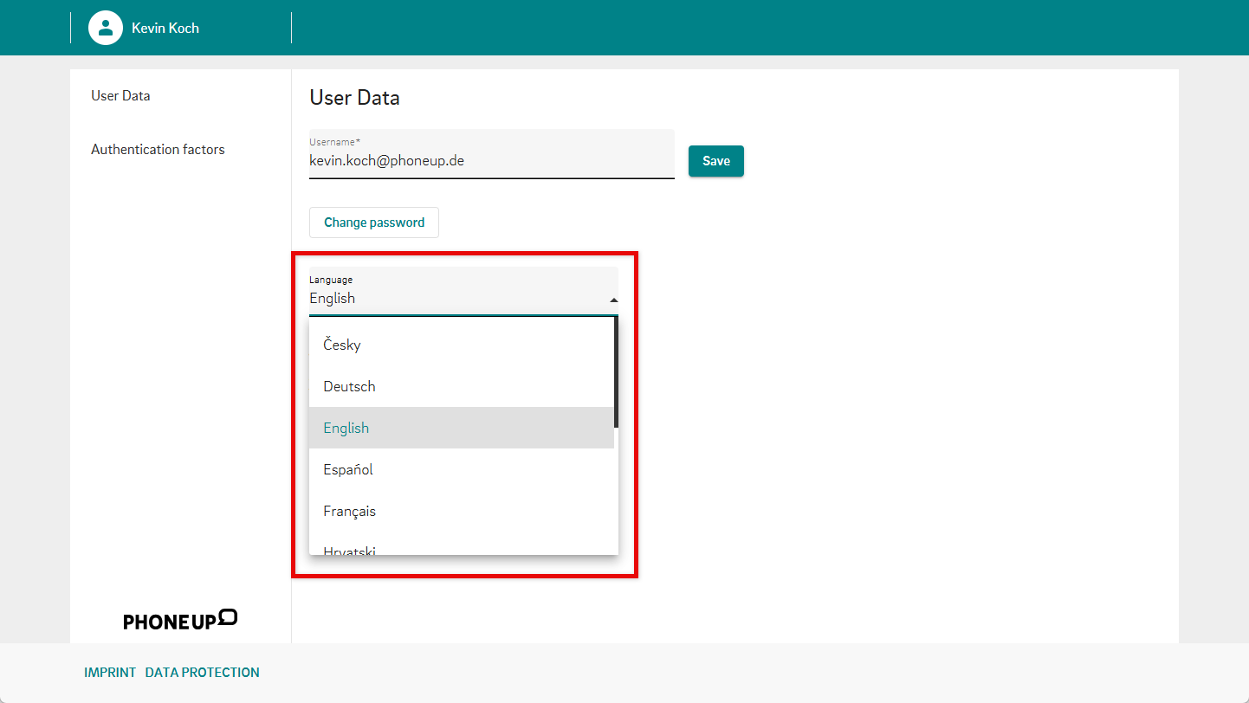The image size is (1249, 703).
Task: Click the Kevin Koch account name
Action: (x=165, y=28)
